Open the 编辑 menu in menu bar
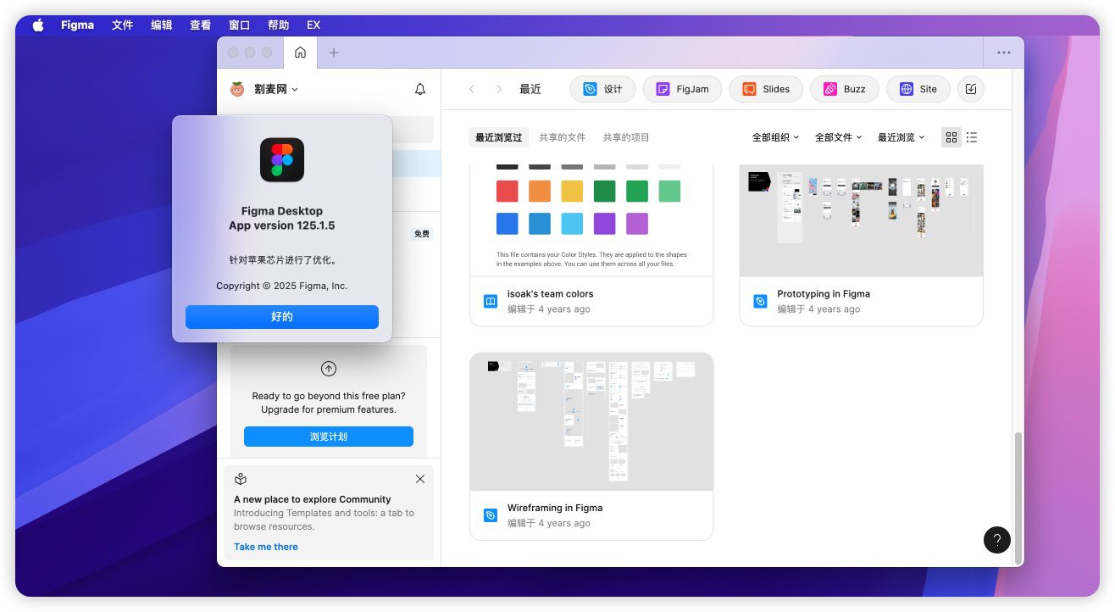 click(161, 25)
